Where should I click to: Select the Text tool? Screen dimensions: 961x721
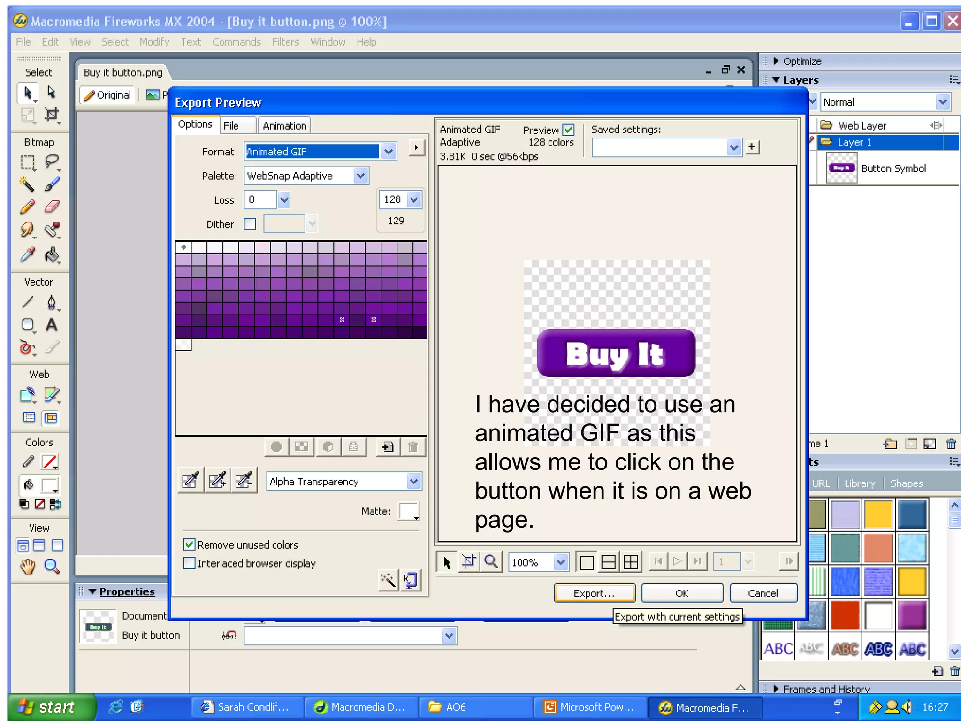coord(52,325)
